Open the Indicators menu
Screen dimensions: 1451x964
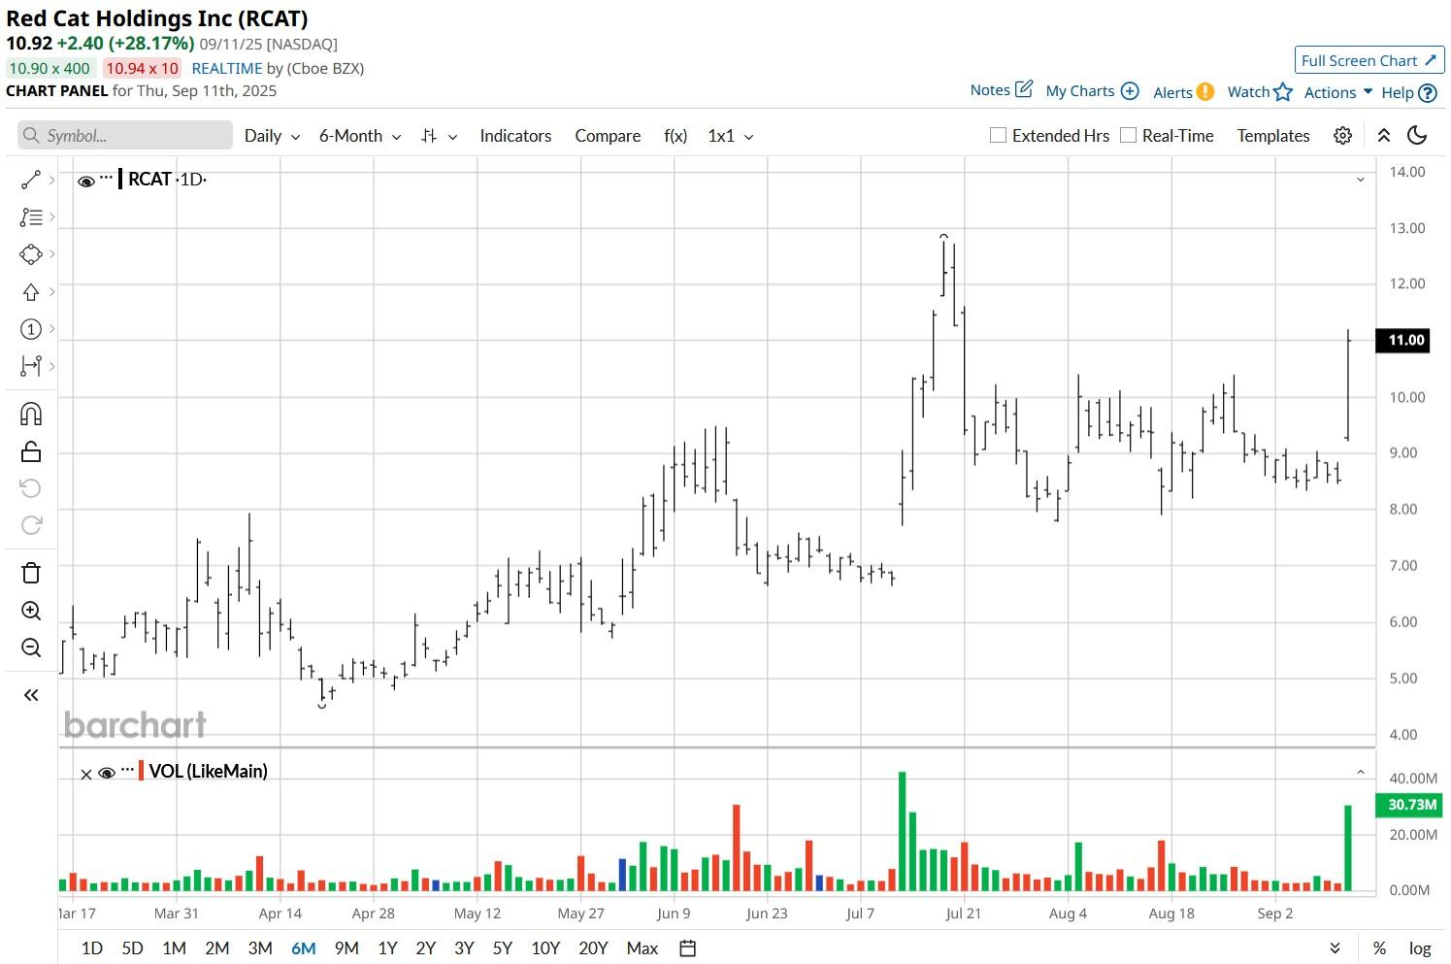coord(515,136)
